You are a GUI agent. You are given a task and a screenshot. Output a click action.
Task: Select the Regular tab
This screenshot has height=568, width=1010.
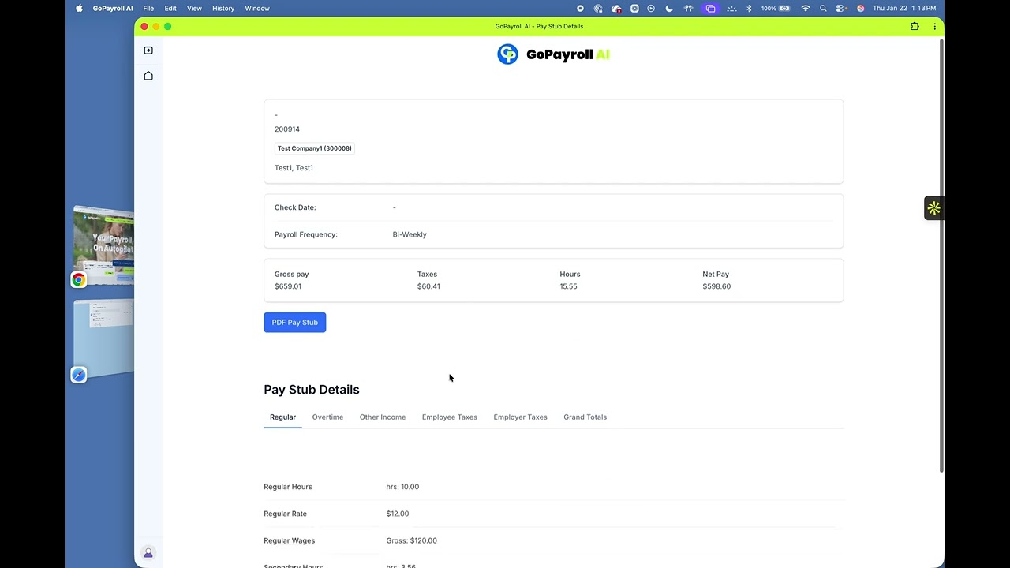click(x=282, y=417)
